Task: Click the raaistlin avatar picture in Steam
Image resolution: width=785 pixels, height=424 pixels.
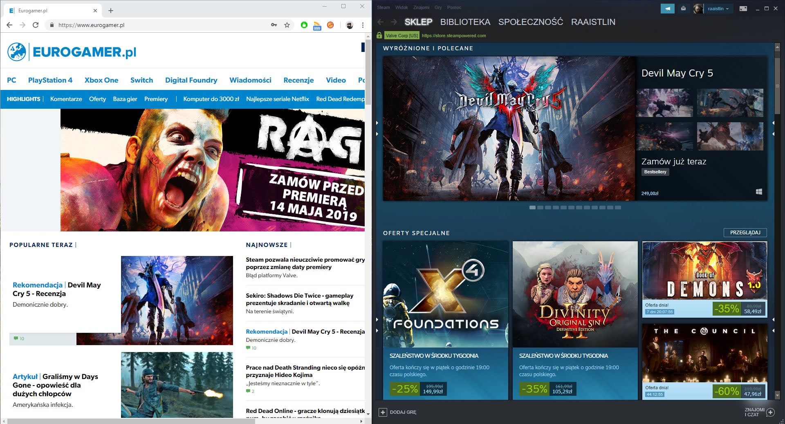Action: [698, 9]
